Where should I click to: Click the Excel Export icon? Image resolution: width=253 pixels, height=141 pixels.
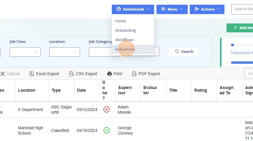coord(32,74)
